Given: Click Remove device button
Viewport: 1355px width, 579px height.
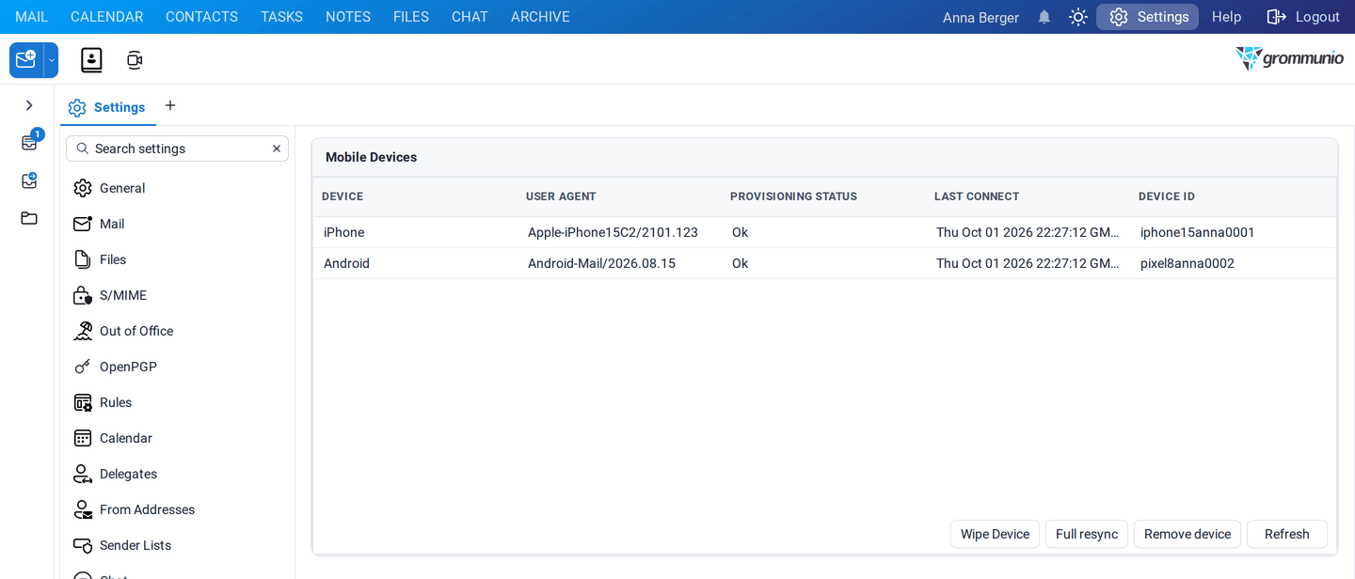Looking at the screenshot, I should pyautogui.click(x=1188, y=534).
